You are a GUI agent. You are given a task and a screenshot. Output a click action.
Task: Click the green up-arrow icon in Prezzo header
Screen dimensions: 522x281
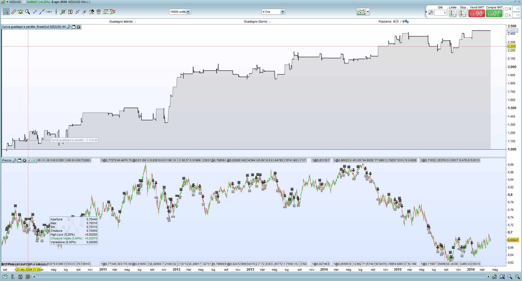click(x=34, y=160)
